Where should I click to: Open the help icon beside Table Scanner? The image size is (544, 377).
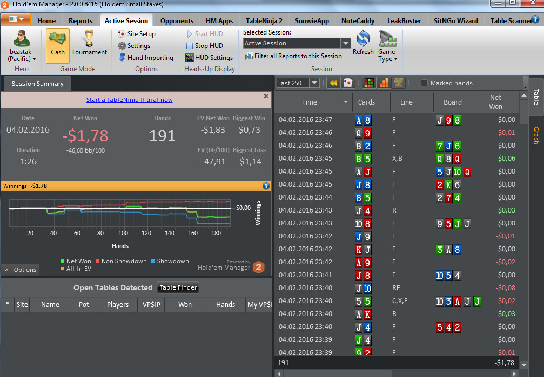coord(535,20)
